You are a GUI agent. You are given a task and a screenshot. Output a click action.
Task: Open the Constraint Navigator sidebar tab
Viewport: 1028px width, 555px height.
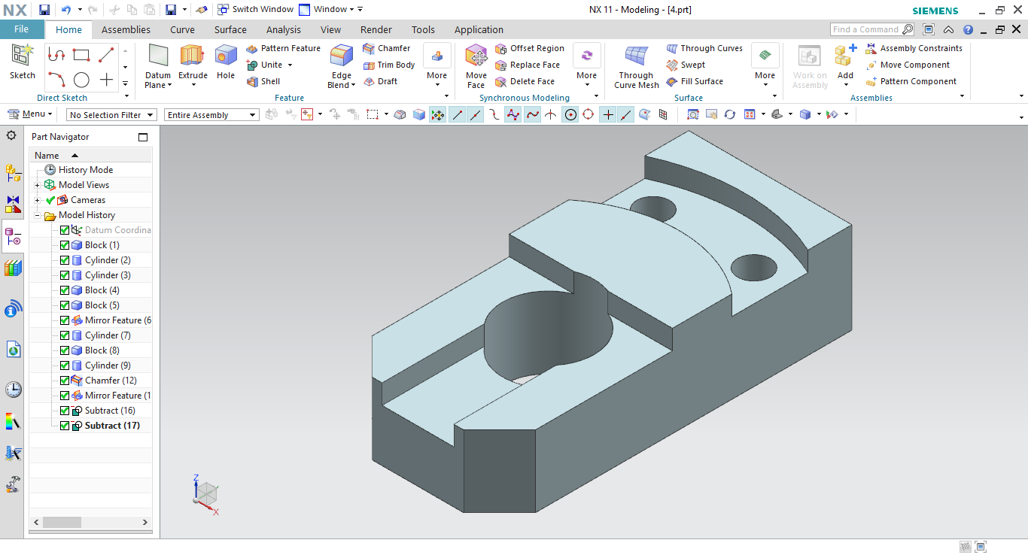pyautogui.click(x=13, y=204)
